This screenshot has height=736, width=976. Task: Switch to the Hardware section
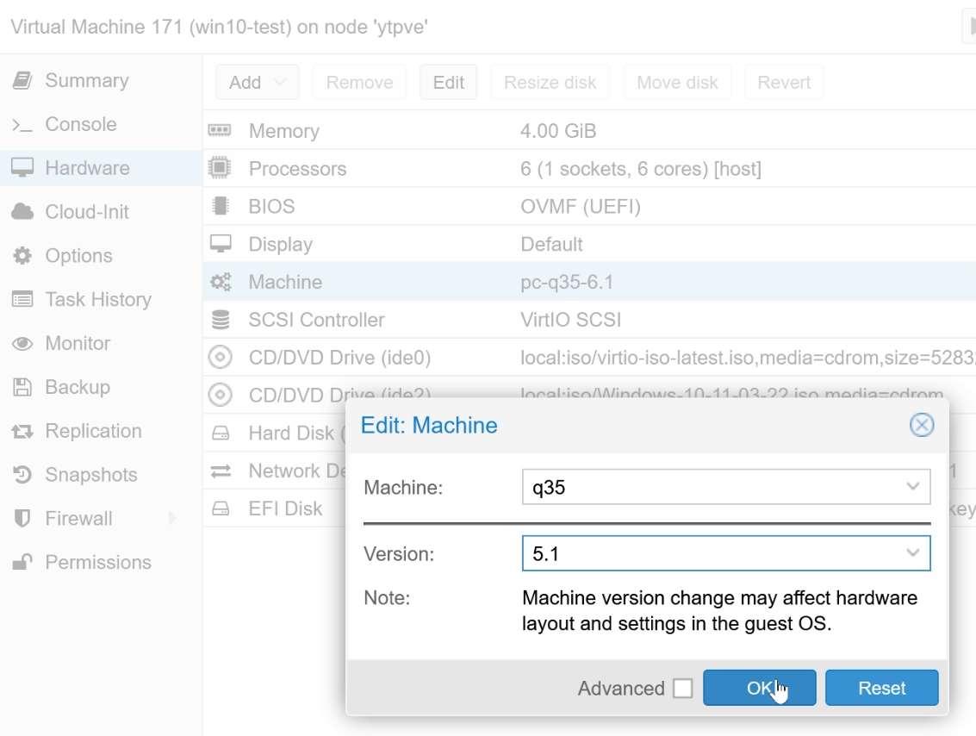(87, 168)
